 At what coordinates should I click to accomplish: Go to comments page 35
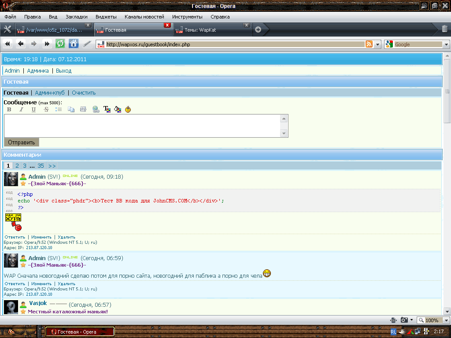tap(41, 166)
